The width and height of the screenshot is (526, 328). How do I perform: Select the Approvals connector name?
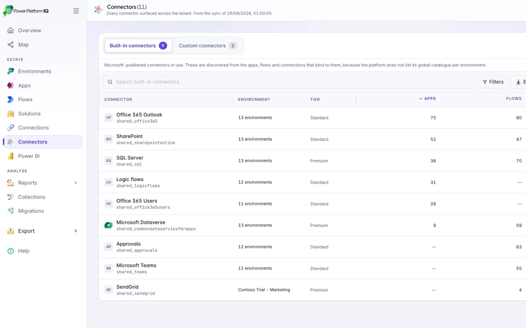[128, 244]
